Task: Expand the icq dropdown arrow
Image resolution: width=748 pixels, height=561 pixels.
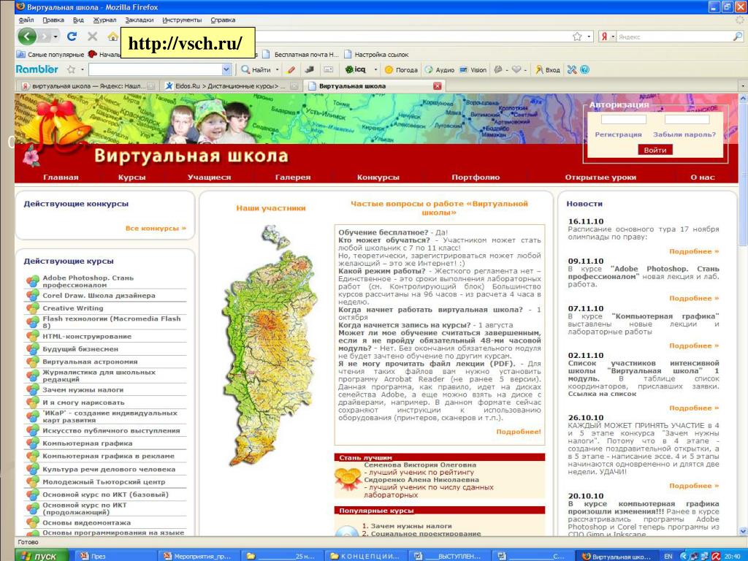Action: pos(375,69)
